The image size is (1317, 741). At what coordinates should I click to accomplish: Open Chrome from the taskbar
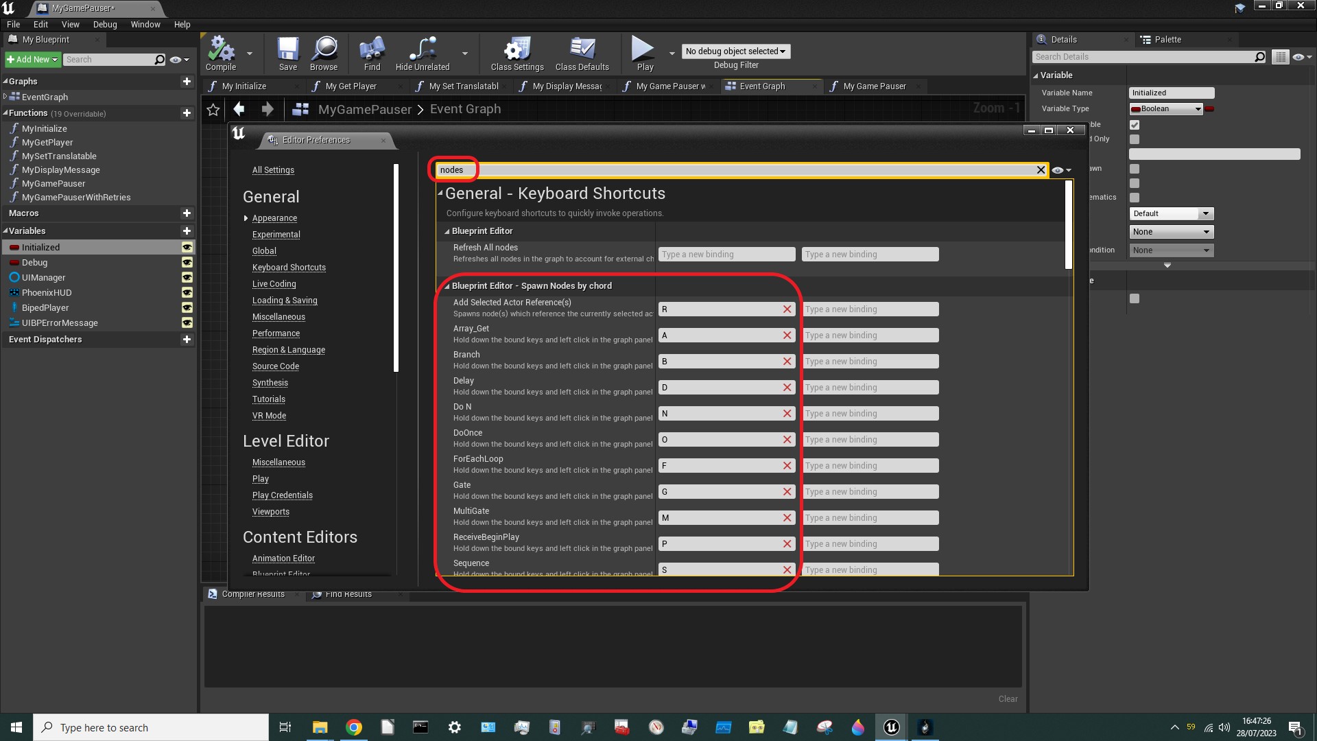click(354, 727)
